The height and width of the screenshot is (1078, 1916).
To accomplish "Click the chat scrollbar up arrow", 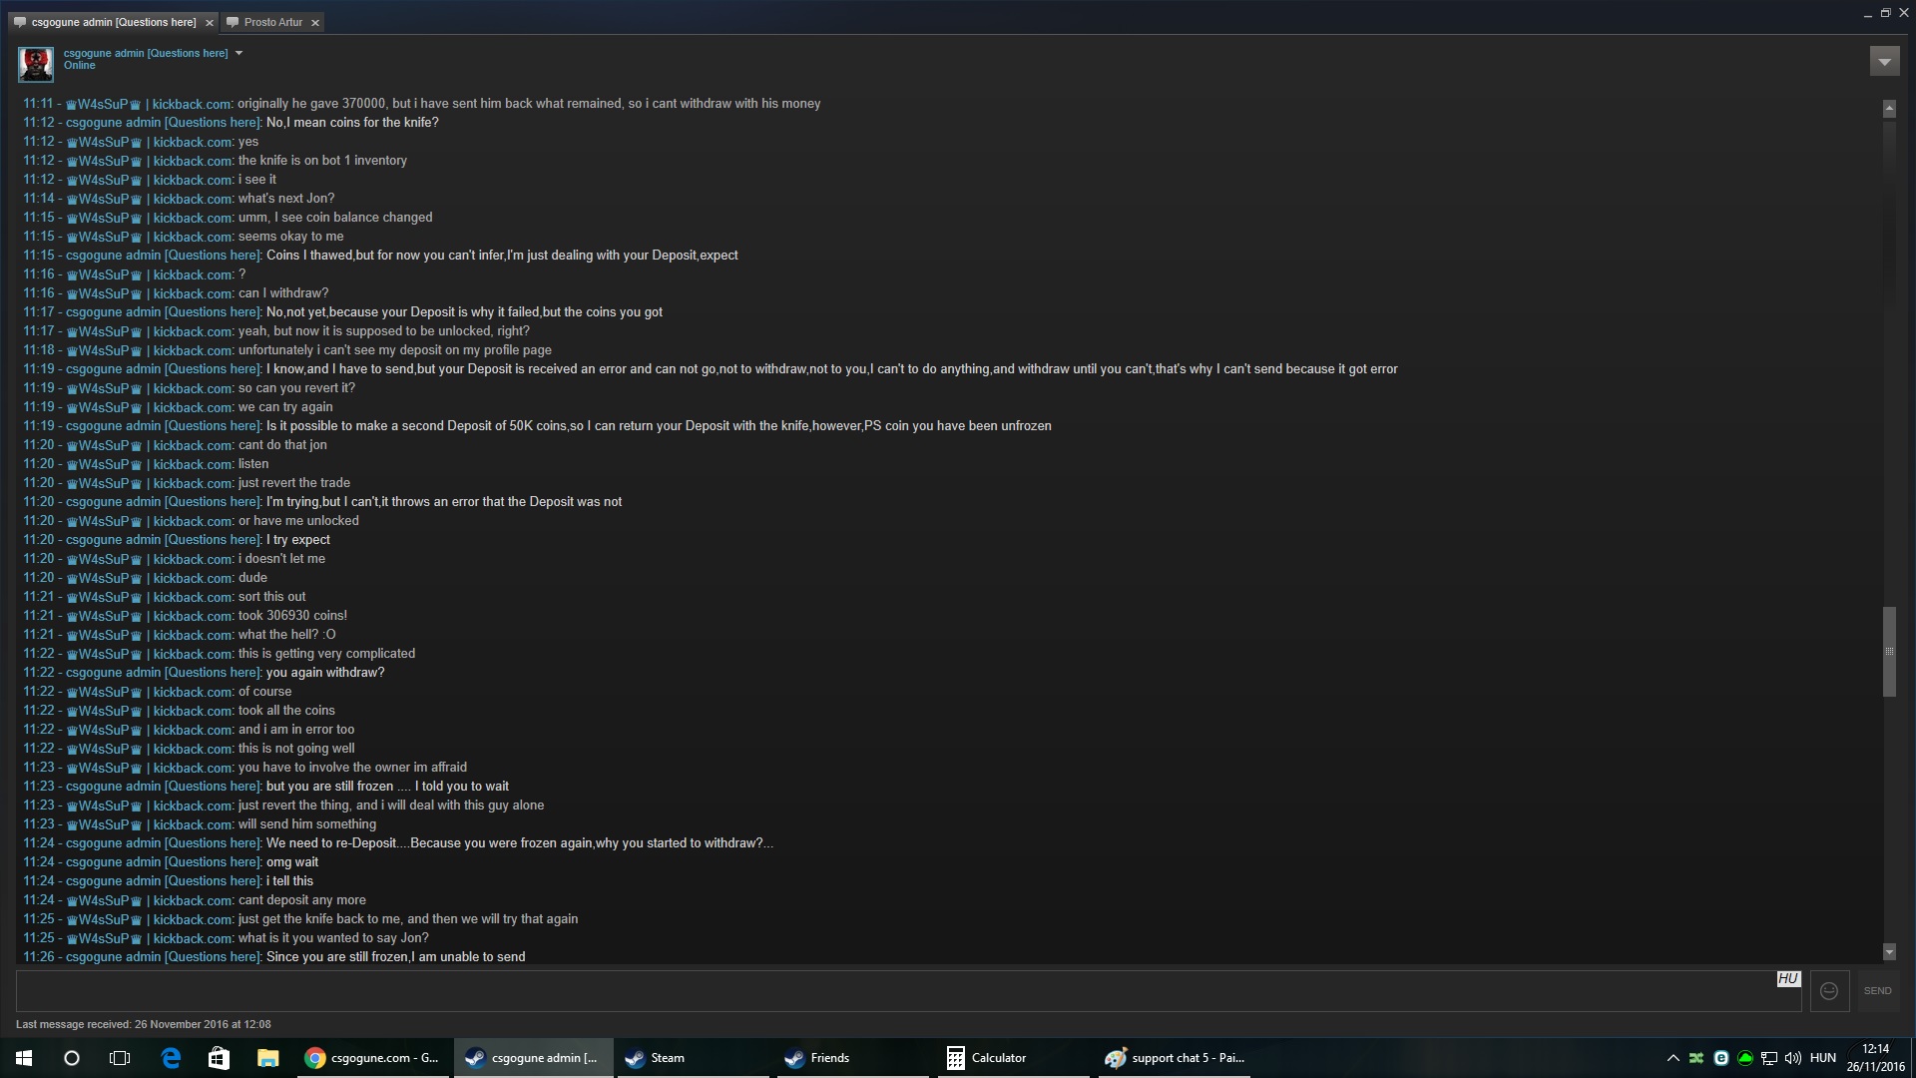I will (1889, 109).
